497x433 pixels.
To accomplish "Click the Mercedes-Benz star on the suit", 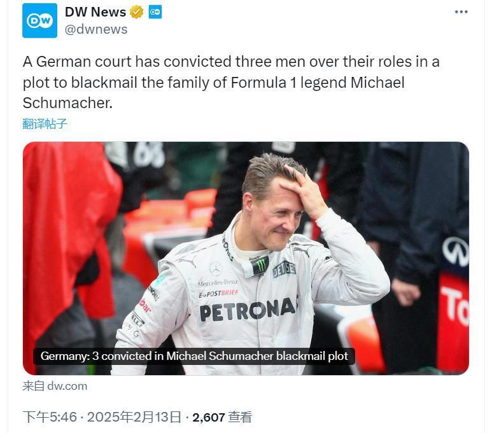I will click(216, 268).
